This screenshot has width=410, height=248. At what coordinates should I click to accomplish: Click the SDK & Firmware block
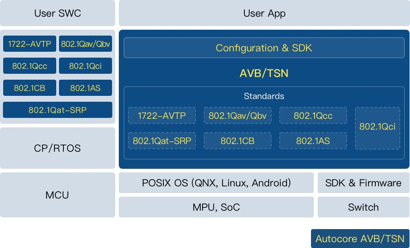click(363, 183)
